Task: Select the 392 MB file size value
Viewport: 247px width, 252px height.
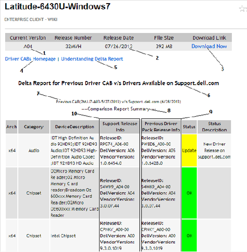Action: [x=164, y=47]
